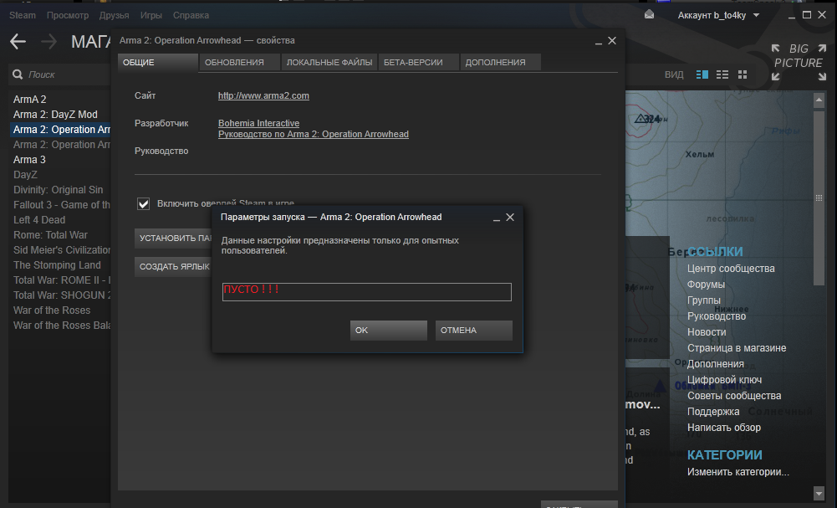
Task: Open the Steam menu
Action: (x=23, y=15)
